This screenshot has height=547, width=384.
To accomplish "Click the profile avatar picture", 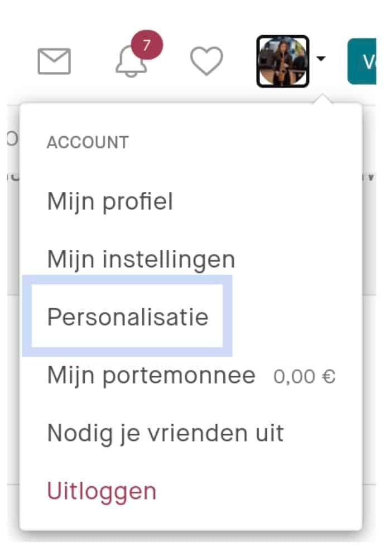I will point(282,61).
